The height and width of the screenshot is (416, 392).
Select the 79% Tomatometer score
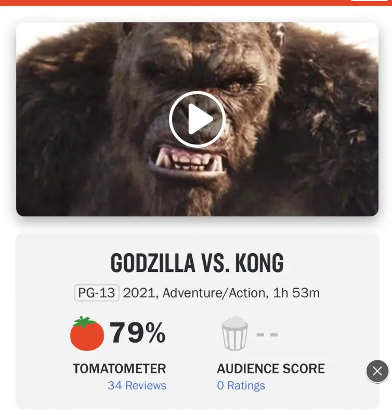click(x=137, y=333)
